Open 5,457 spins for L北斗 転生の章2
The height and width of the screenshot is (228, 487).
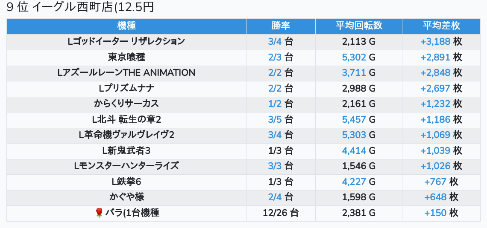pyautogui.click(x=354, y=119)
